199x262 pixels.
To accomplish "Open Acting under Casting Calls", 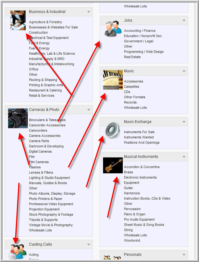I will [34, 255].
